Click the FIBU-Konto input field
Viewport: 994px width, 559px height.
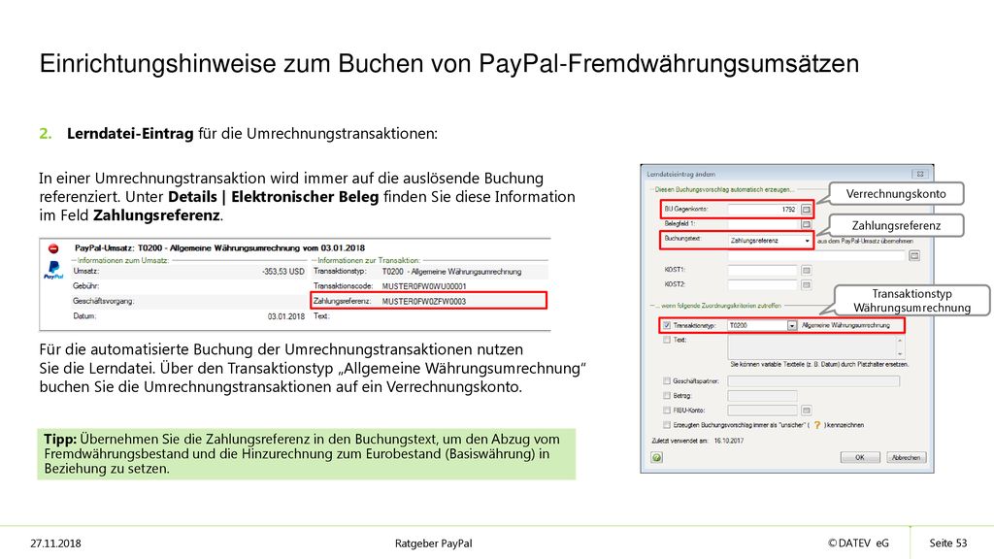(x=763, y=411)
